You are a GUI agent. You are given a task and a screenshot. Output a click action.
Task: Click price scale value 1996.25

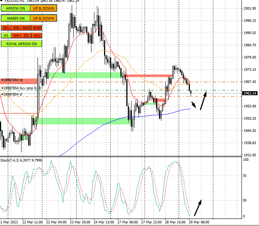coord(250,21)
